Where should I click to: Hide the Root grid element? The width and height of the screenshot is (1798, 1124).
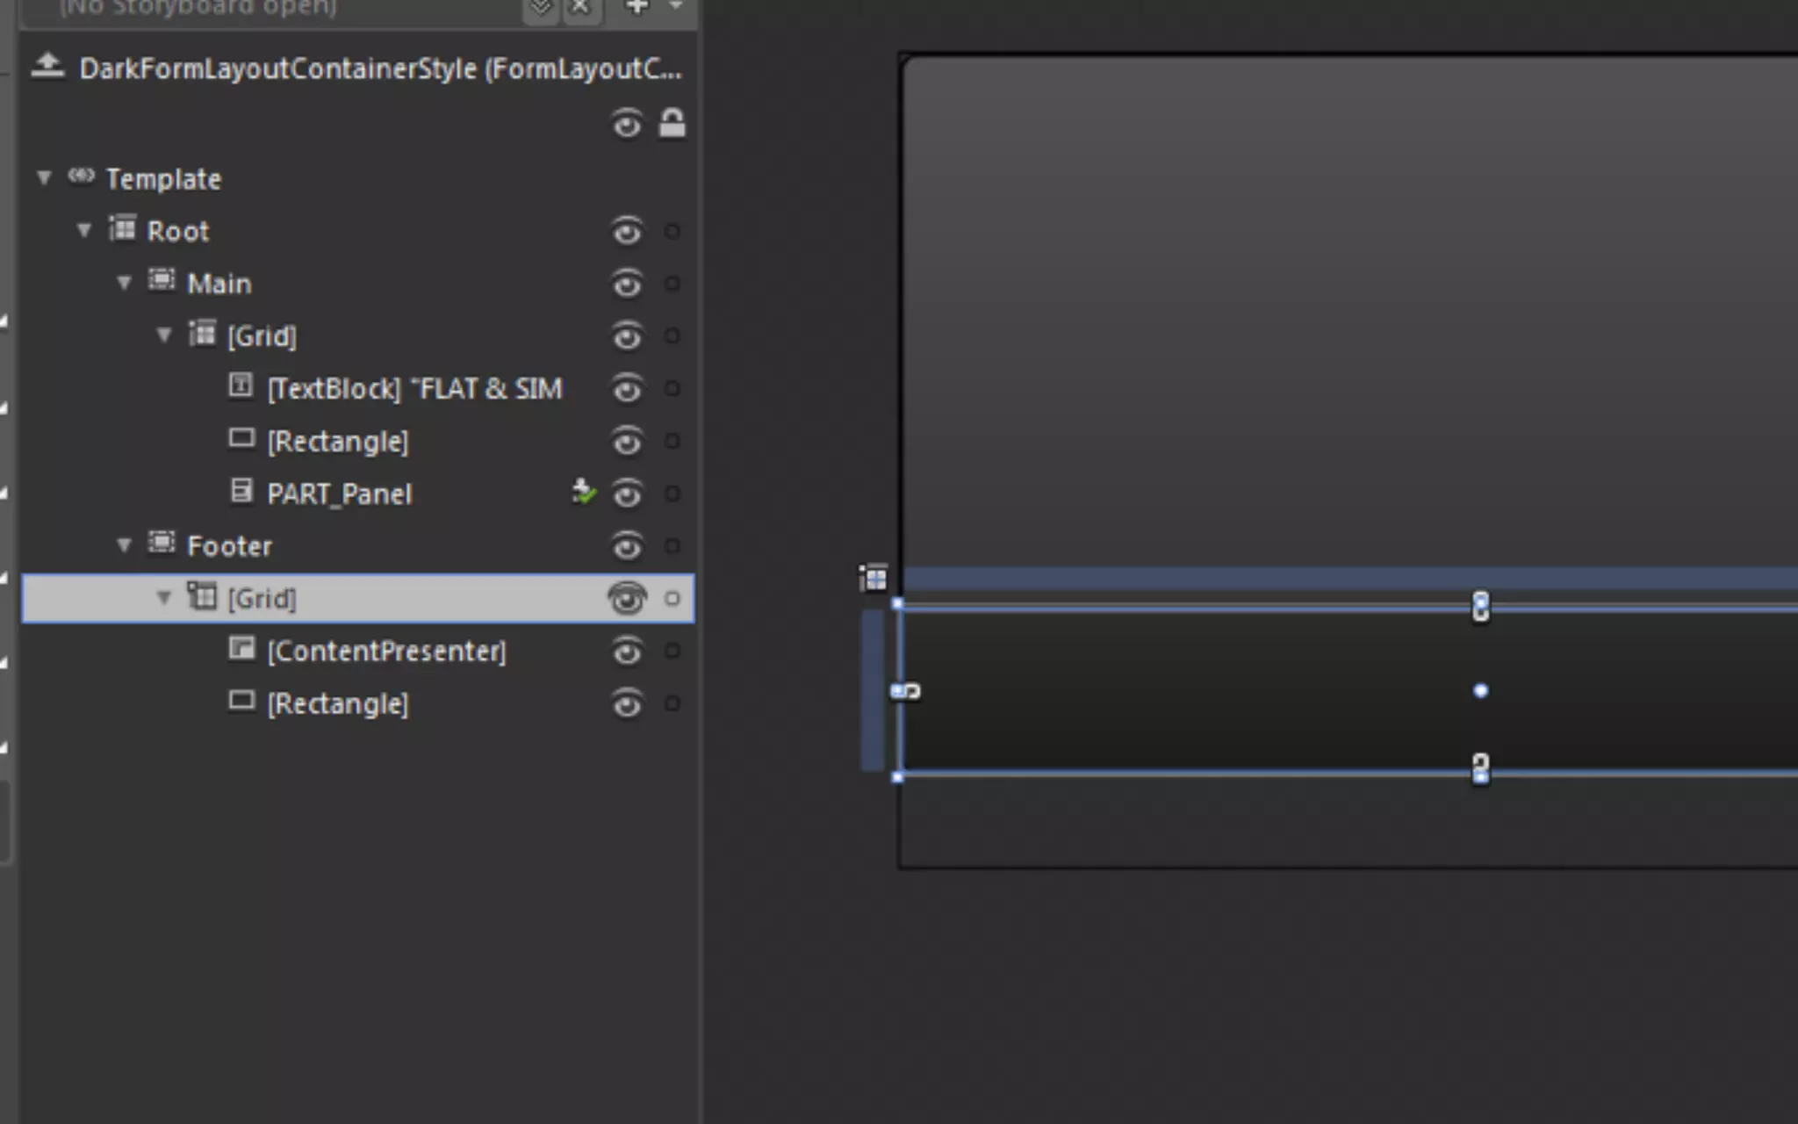click(626, 232)
